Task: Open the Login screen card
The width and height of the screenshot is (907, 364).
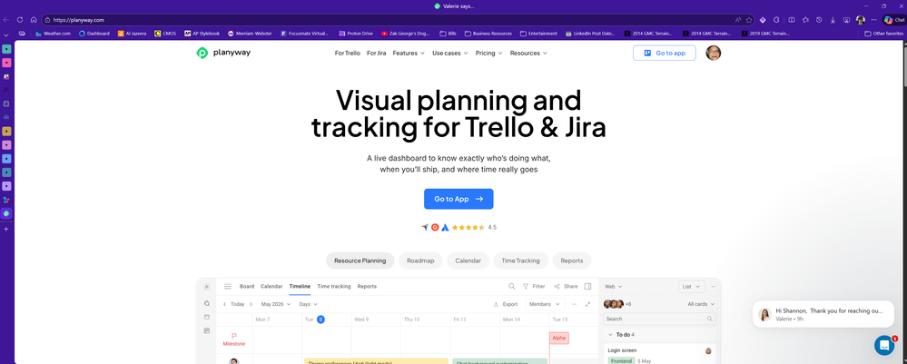Action: pyautogui.click(x=659, y=355)
